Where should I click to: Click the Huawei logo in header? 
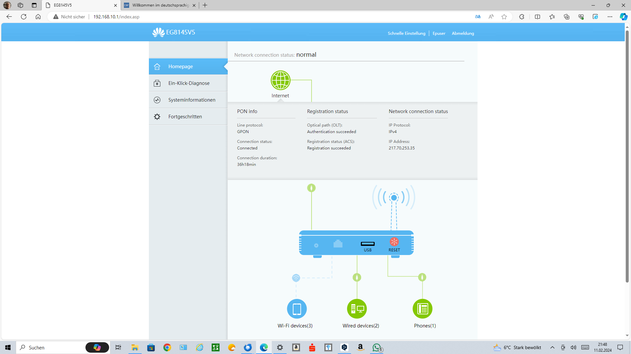158,32
